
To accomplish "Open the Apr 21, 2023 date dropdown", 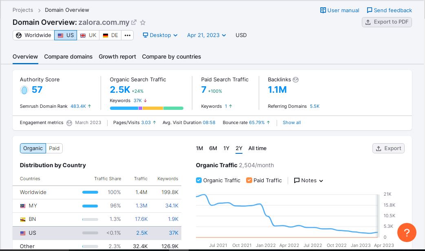I will point(206,35).
